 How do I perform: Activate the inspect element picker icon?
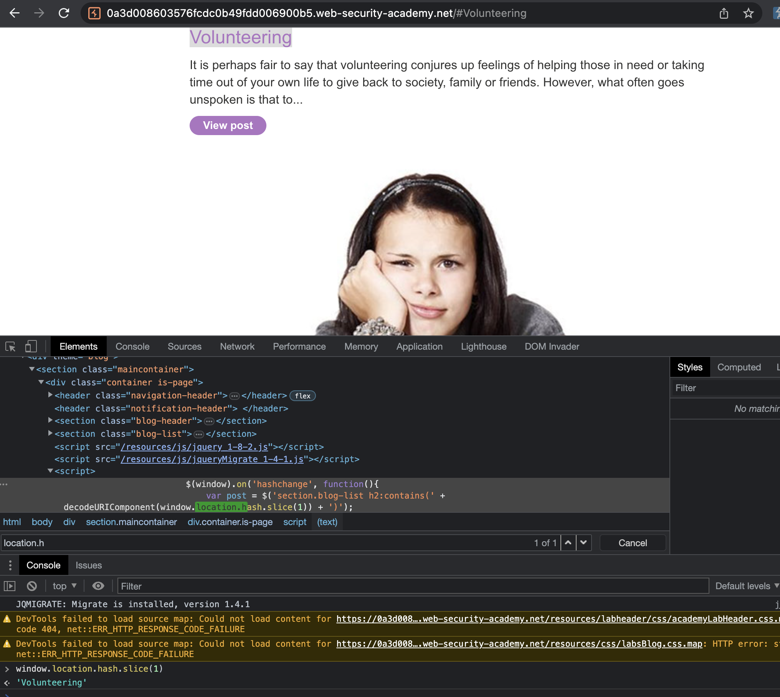click(x=10, y=347)
